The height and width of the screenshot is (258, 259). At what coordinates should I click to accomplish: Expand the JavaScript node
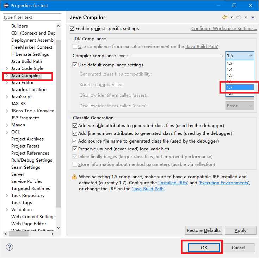coord(7,97)
